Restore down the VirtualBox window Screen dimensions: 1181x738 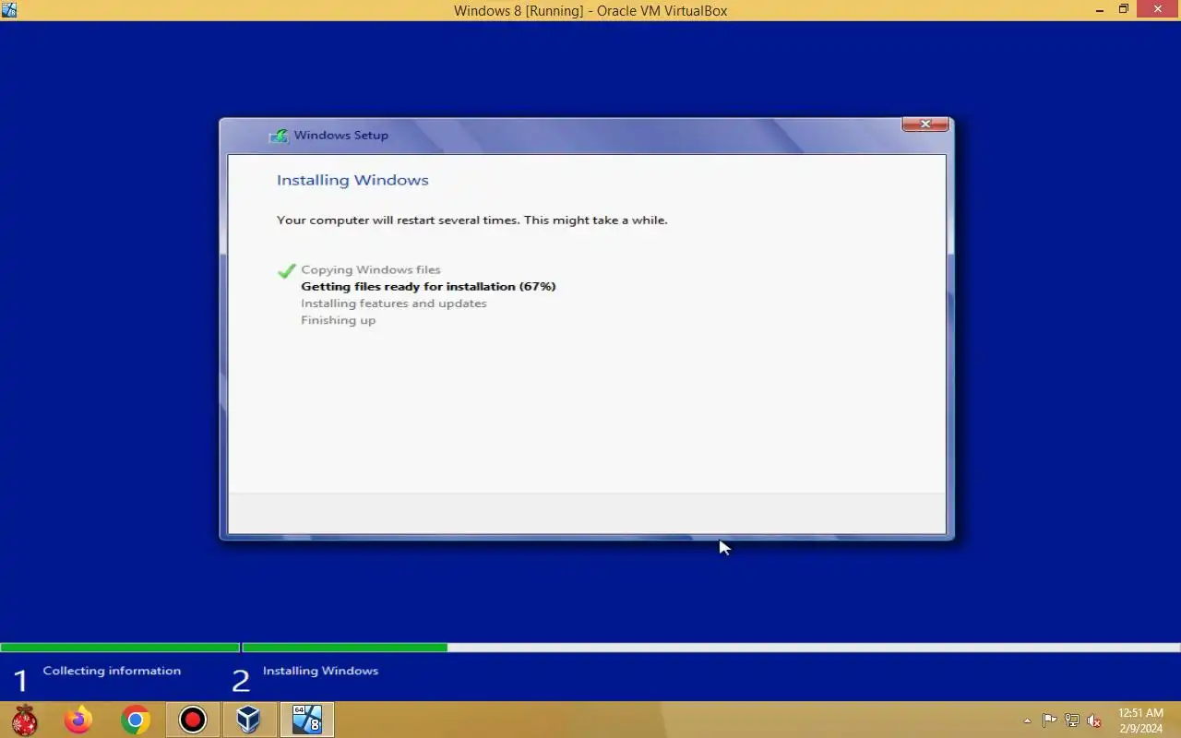pyautogui.click(x=1123, y=9)
